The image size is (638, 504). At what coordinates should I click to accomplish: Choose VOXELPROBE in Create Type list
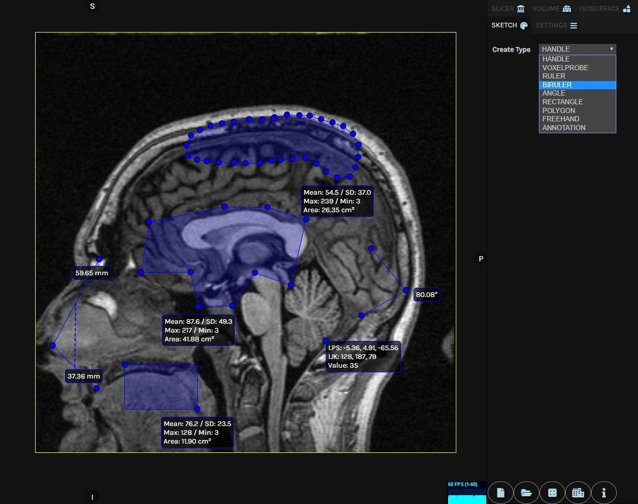[578, 68]
